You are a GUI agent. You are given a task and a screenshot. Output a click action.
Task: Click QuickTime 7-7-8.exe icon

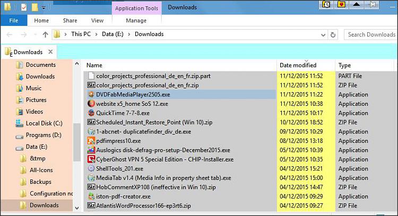pos(91,113)
